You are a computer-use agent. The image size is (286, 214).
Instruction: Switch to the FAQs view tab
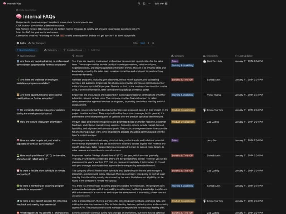[x=21, y=43]
